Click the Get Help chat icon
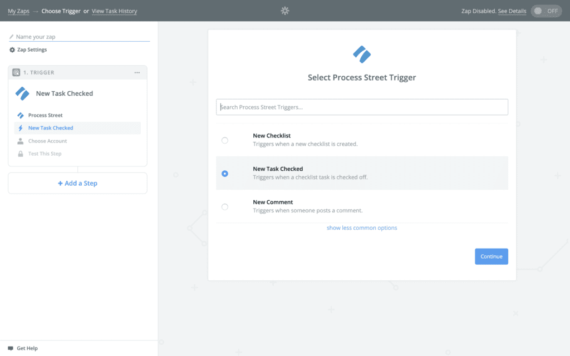The height and width of the screenshot is (356, 570). 11,348
